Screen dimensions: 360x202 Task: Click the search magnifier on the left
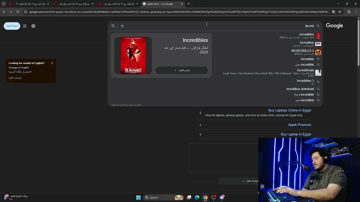[113, 26]
